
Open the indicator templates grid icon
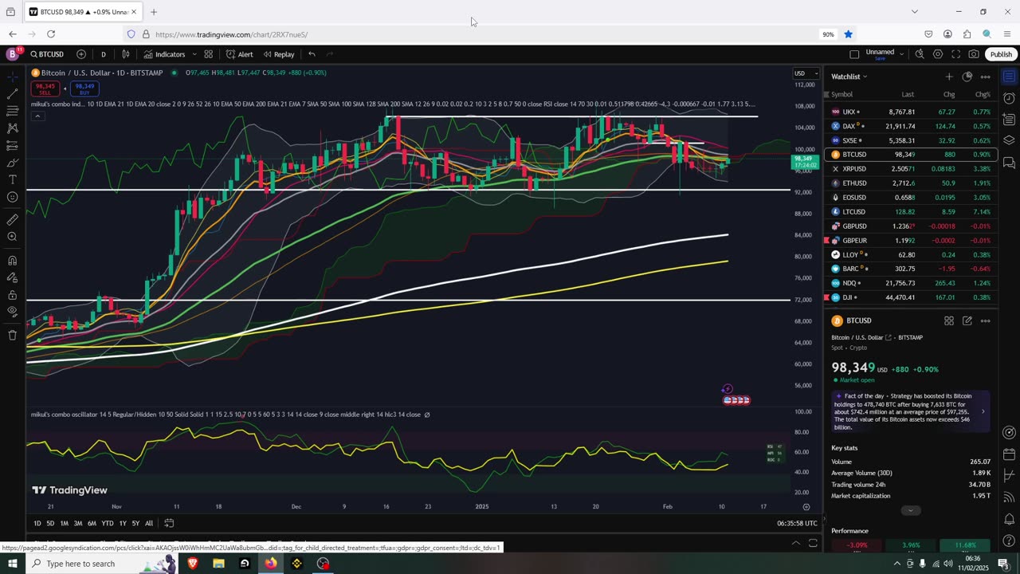point(208,54)
